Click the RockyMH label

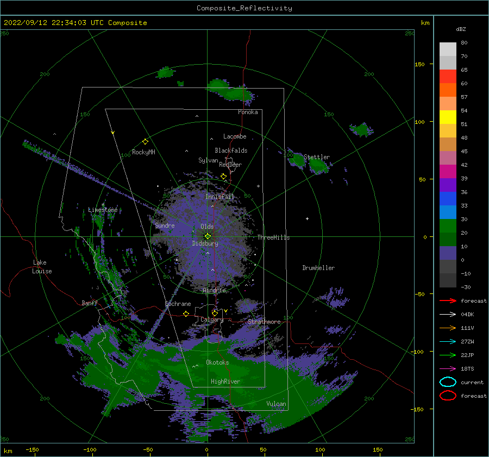click(x=143, y=152)
